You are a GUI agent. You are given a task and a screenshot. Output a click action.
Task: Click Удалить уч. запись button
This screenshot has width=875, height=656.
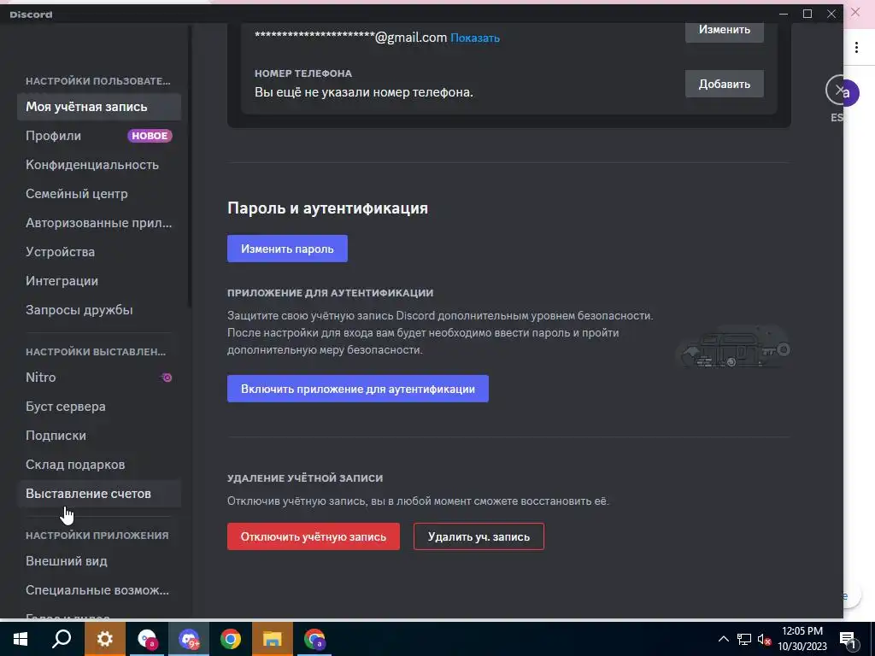click(x=479, y=536)
